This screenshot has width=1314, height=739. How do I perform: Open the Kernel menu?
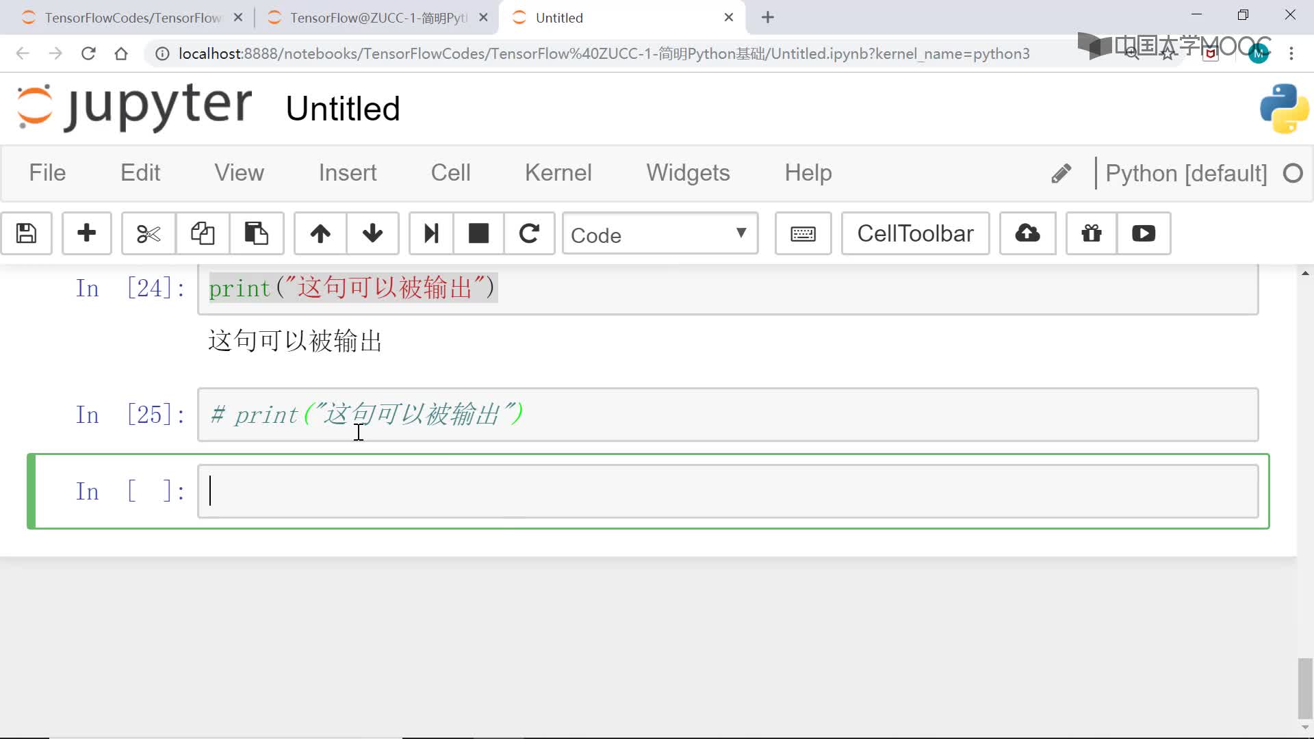point(558,173)
